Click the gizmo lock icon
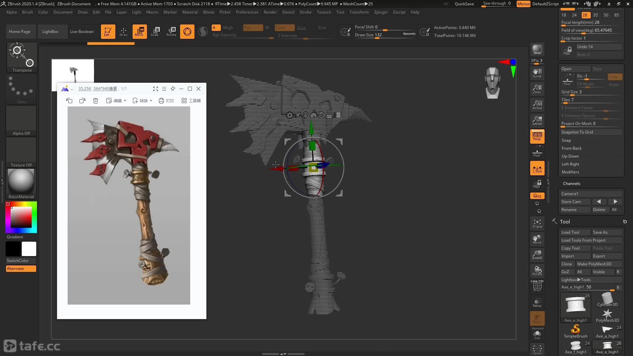This screenshot has height=356, width=633. 329,115
